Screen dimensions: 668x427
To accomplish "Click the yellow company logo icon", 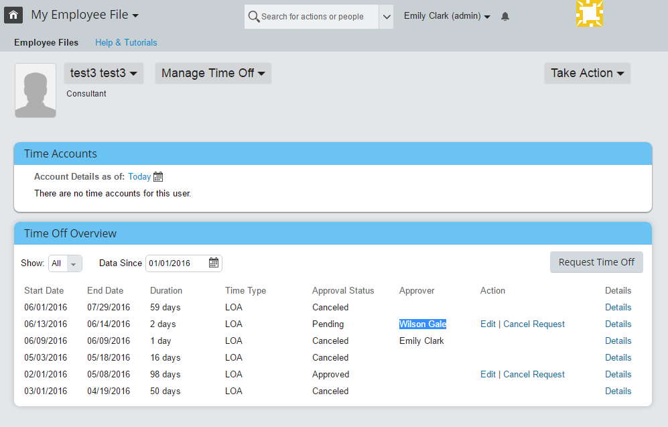I will 590,13.
